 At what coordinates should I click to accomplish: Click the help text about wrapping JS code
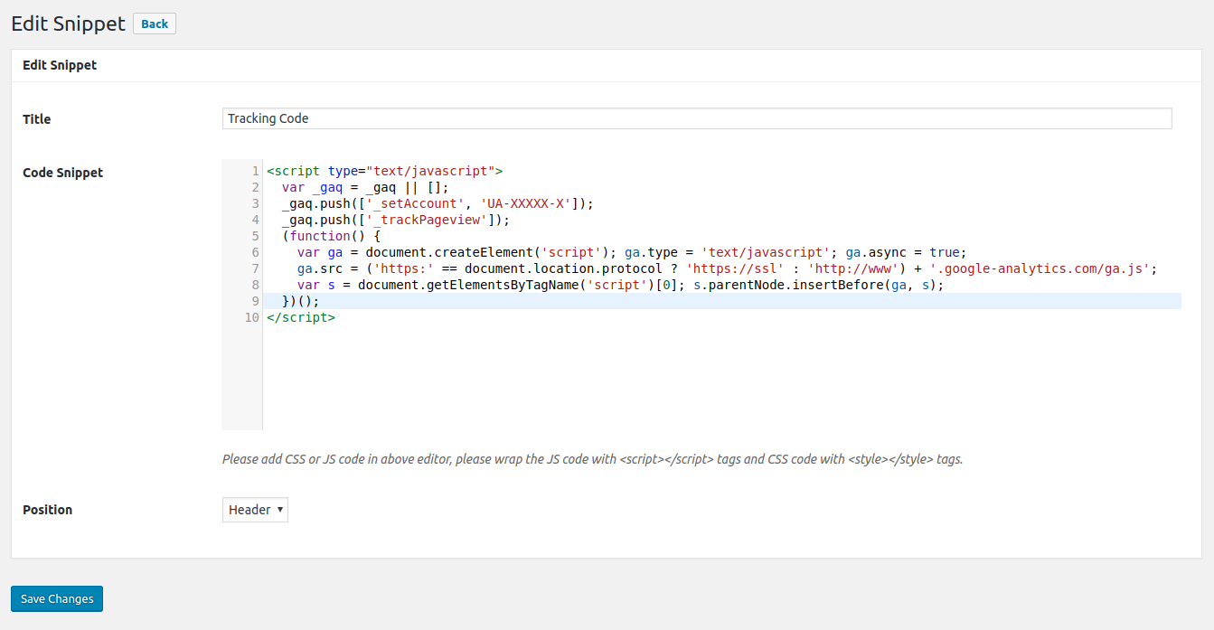click(x=593, y=459)
